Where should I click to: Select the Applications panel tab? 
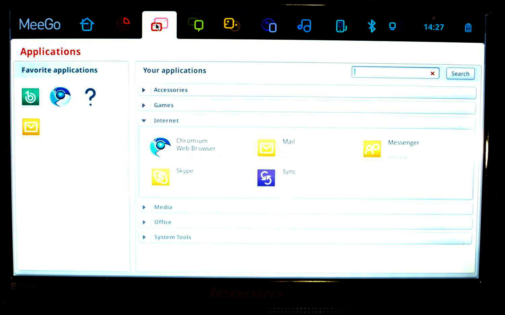click(159, 25)
